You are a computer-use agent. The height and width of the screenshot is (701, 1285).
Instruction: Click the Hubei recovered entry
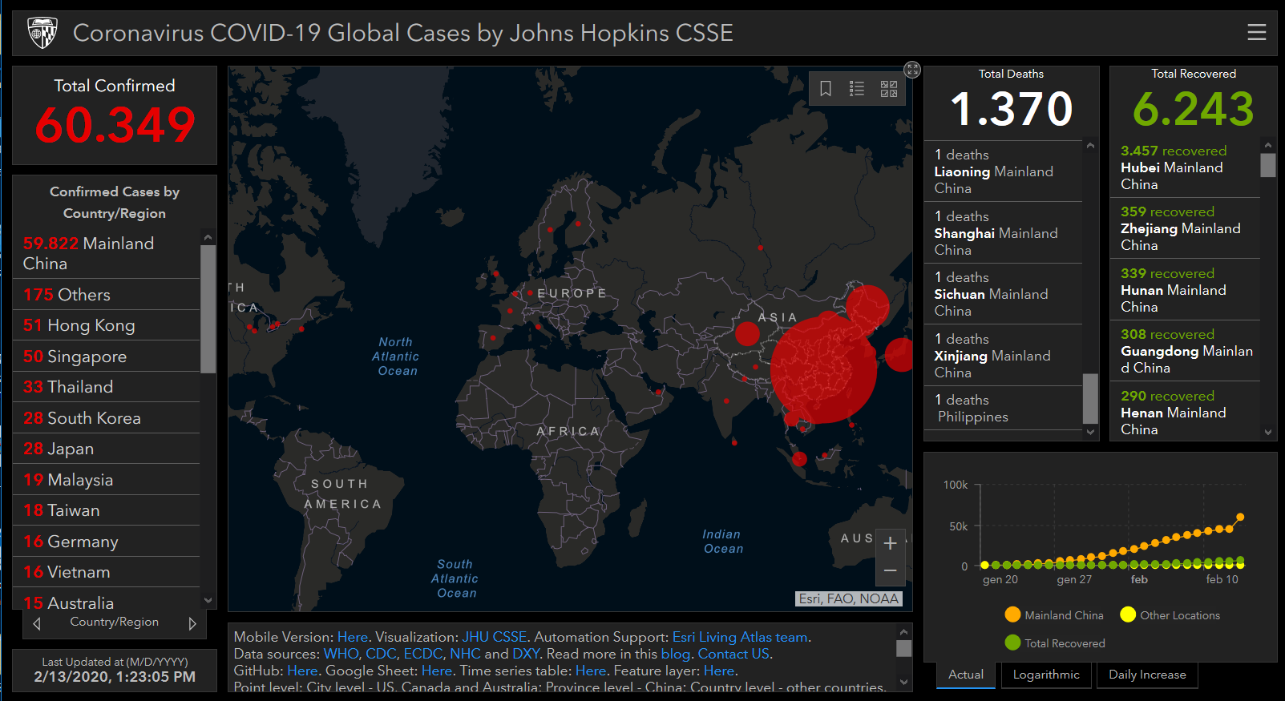click(1186, 167)
